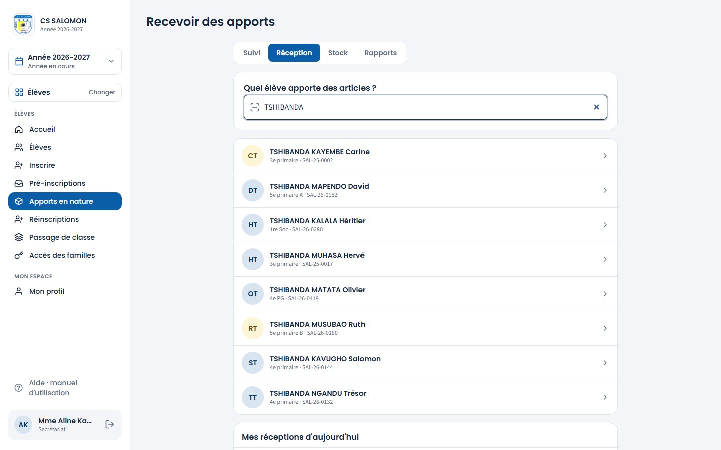Open Aide manuel d'utilisation link
721x450 pixels.
click(65, 388)
